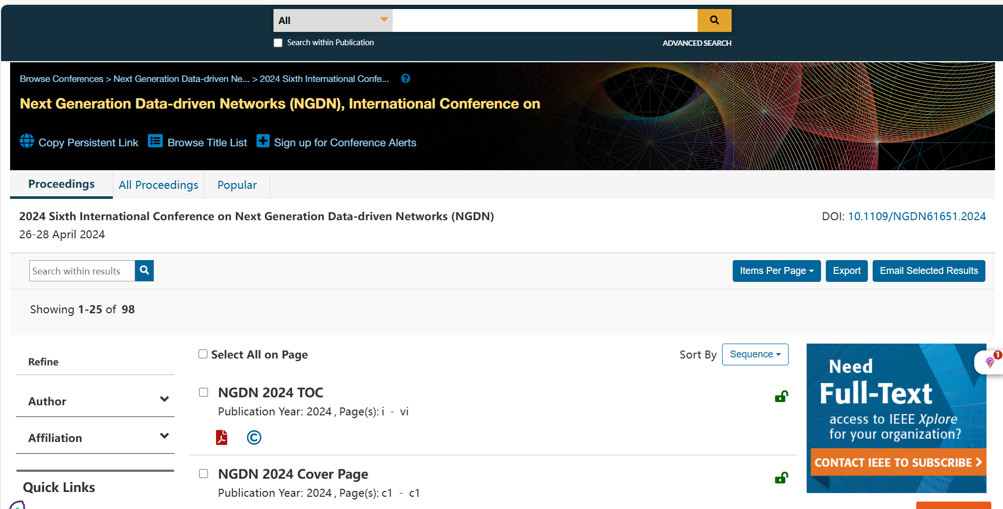1003x509 pixels.
Task: Open the DOI link 10.1109/NGDN61651.2024
Action: tap(916, 216)
